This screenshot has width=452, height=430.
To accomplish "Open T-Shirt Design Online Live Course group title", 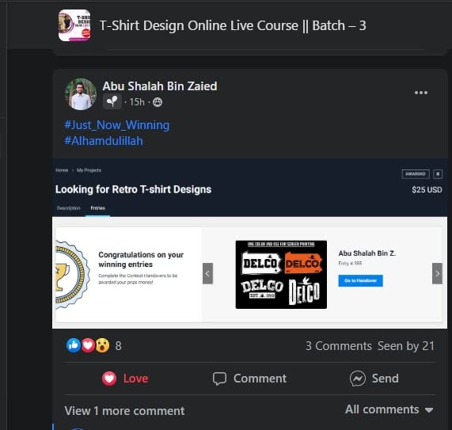I will click(x=233, y=25).
